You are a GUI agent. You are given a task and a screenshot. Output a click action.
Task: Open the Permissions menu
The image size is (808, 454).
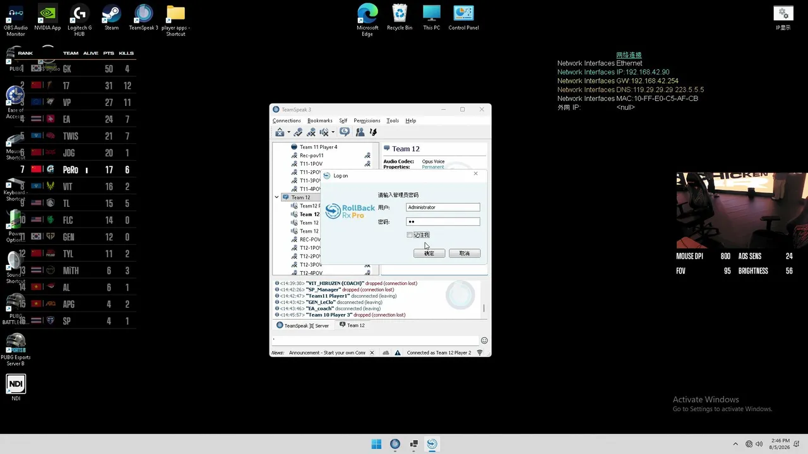(x=367, y=120)
